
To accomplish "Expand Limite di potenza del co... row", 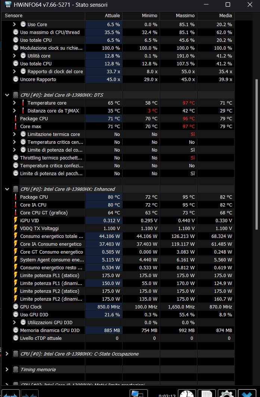I will [15, 150].
